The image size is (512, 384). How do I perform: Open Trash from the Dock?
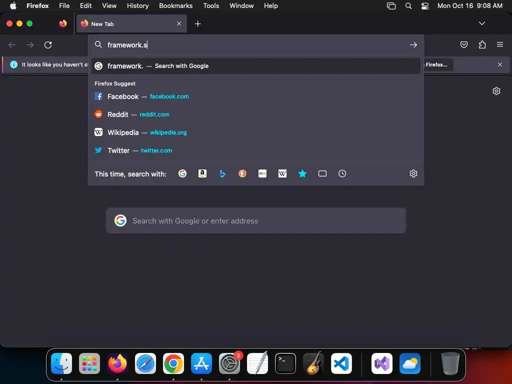[450, 363]
